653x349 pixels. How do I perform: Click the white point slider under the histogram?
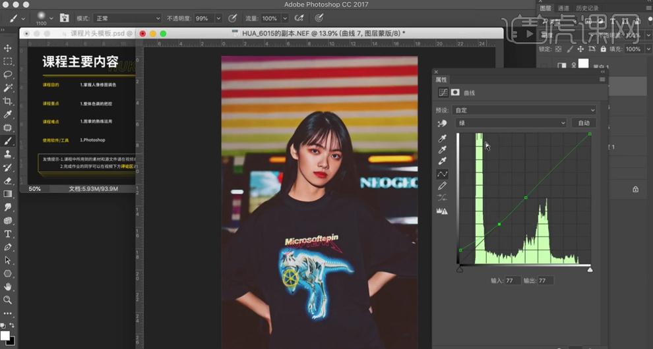tap(590, 269)
